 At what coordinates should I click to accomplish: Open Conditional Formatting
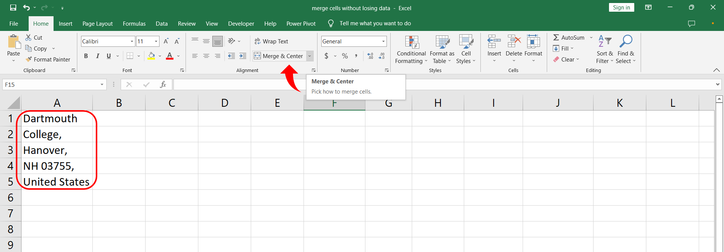click(x=411, y=49)
